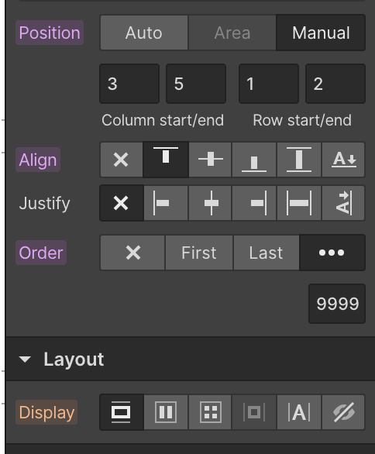Open custom order options (three dots)
375x454 pixels.
(x=332, y=253)
